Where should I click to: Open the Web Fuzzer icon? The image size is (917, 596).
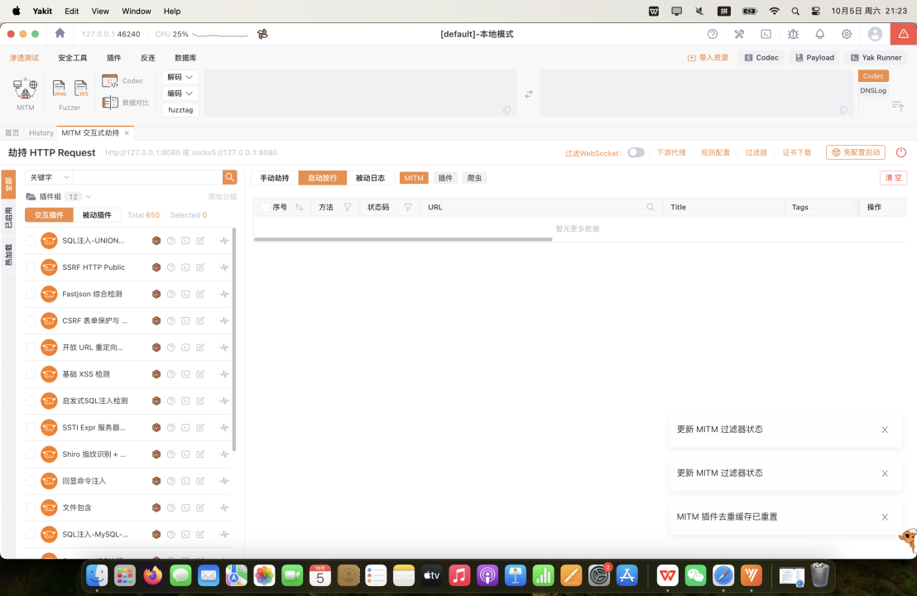[60, 89]
